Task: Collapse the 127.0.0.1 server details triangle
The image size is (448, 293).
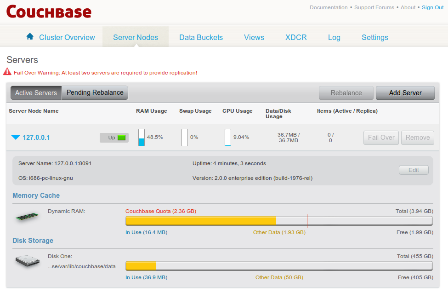Action: pyautogui.click(x=15, y=137)
